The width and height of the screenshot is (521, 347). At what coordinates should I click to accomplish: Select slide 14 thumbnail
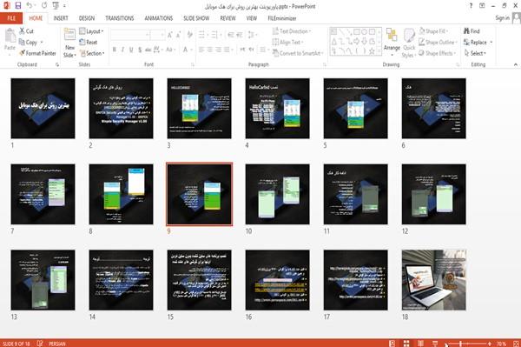[x=122, y=280]
